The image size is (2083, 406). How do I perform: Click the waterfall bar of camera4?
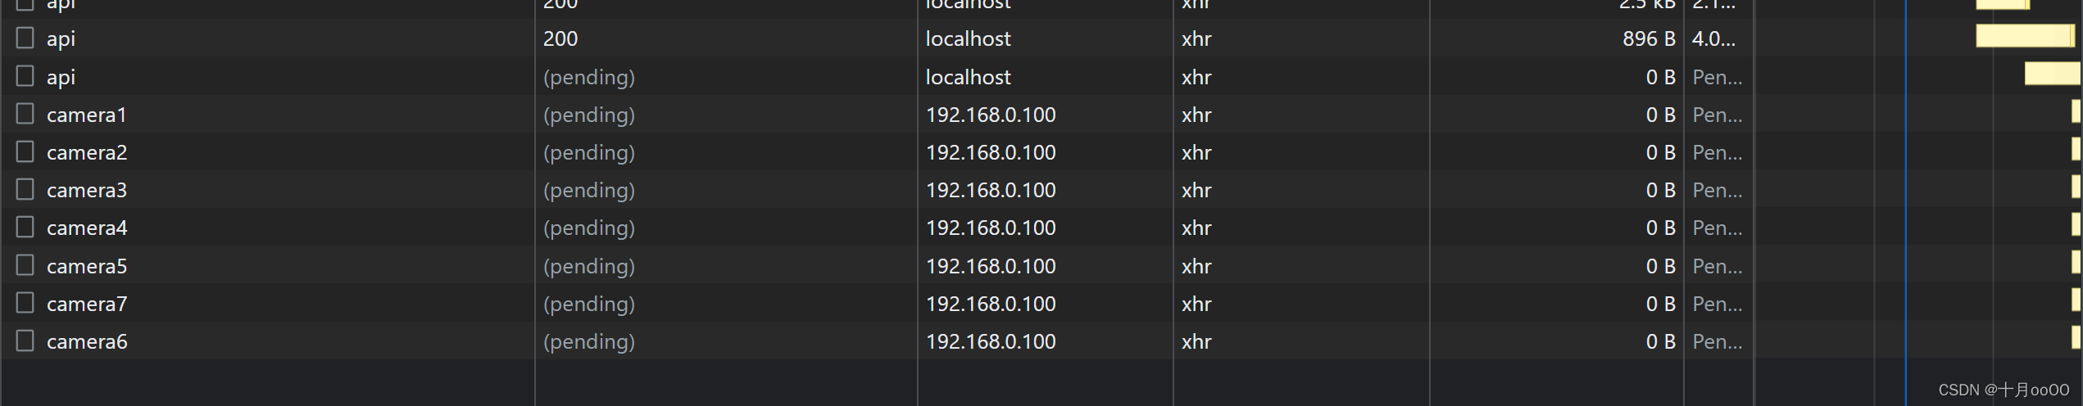tap(2076, 223)
